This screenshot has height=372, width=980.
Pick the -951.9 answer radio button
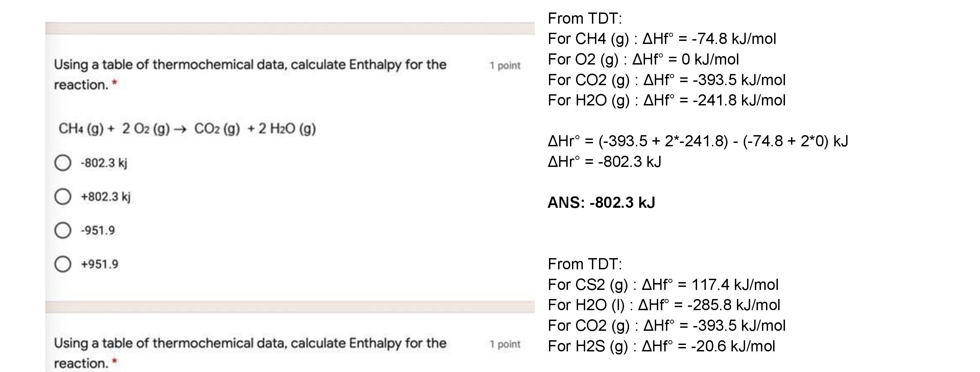tap(63, 230)
